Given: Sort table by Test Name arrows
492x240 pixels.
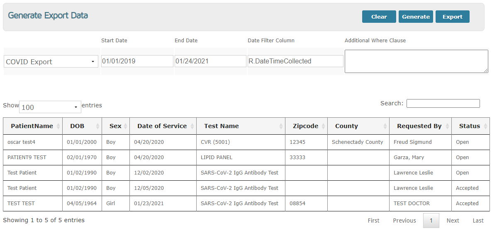Looking at the screenshot, I should pos(281,126).
